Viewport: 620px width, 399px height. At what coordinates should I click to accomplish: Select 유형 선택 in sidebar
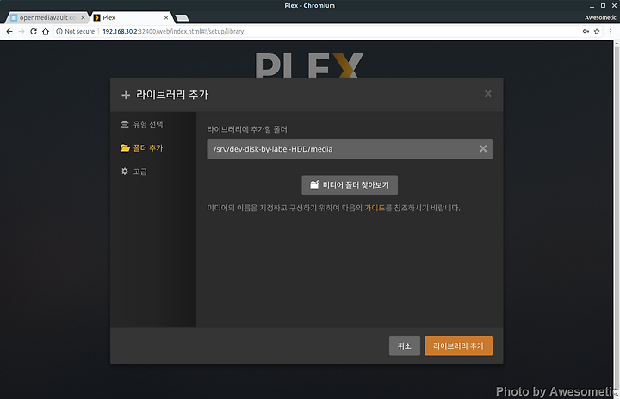click(142, 124)
